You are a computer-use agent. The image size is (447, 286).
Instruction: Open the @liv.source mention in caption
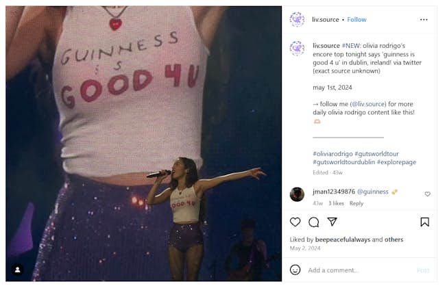point(357,103)
